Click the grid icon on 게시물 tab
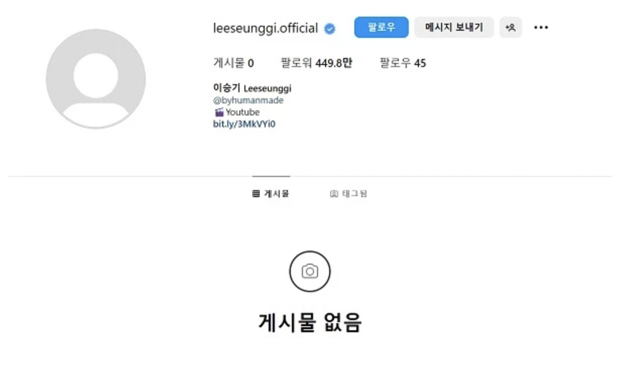Image resolution: width=625 pixels, height=365 pixels. [x=256, y=194]
